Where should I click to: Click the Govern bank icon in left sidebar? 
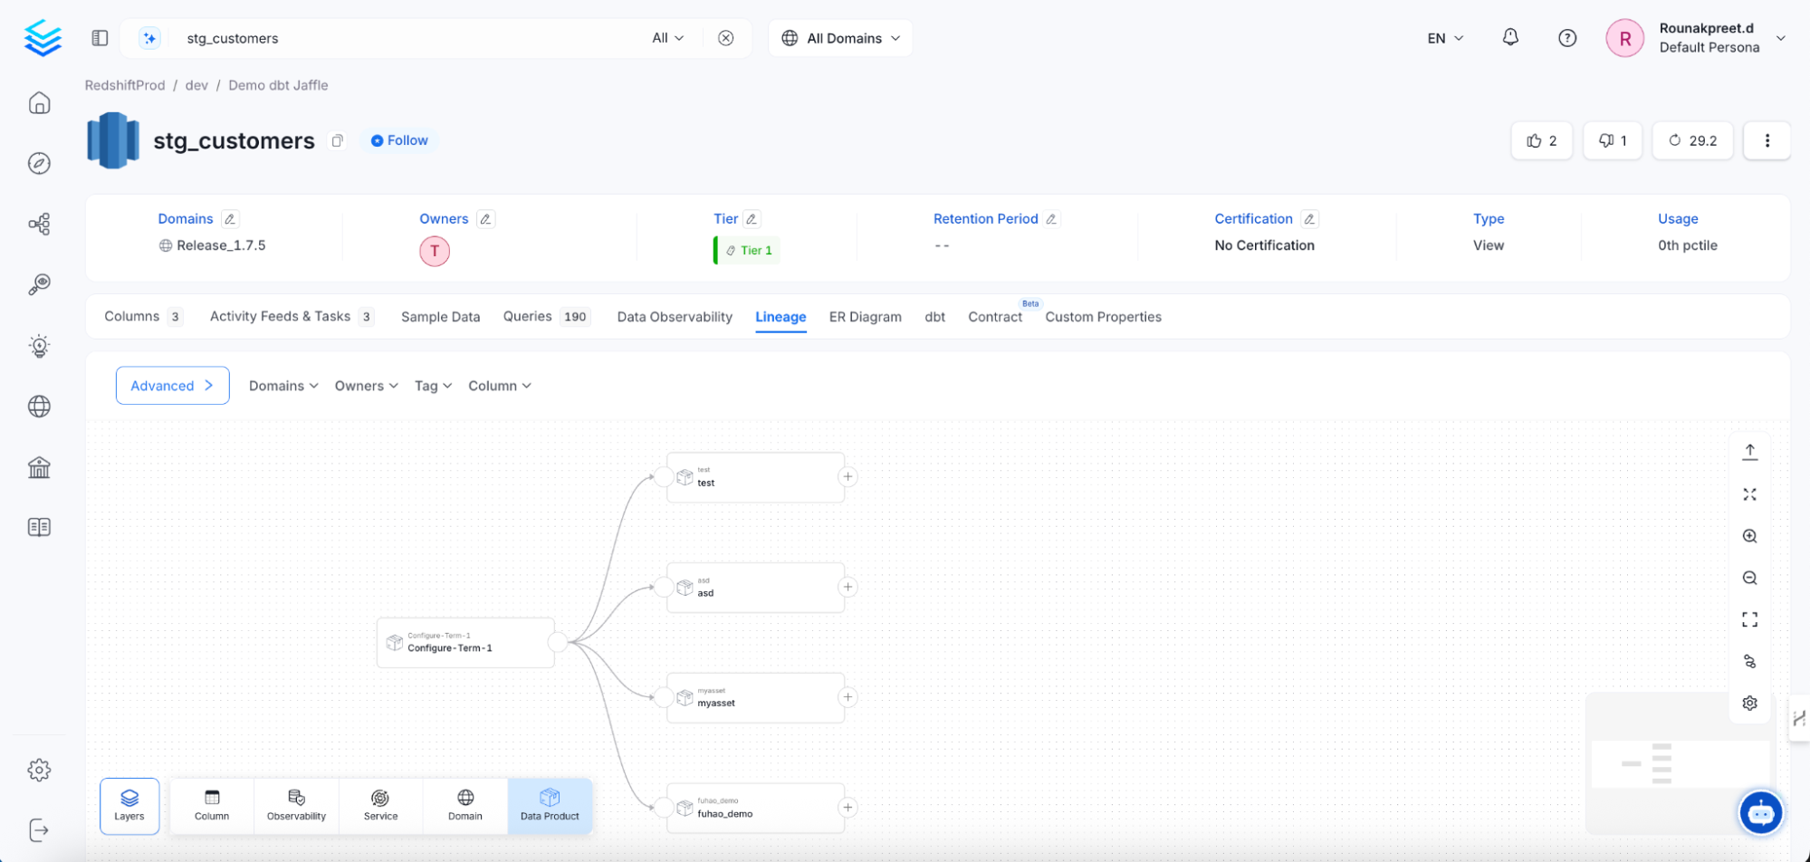(40, 466)
